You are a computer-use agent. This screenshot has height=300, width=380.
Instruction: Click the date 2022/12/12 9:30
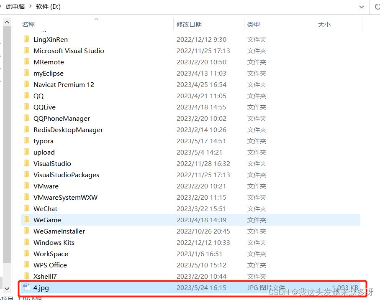[201, 39]
